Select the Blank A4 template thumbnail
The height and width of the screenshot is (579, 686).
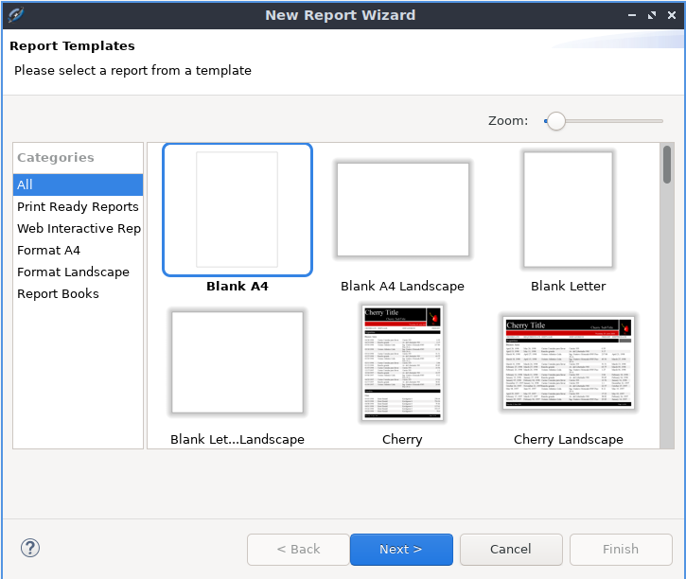click(237, 209)
